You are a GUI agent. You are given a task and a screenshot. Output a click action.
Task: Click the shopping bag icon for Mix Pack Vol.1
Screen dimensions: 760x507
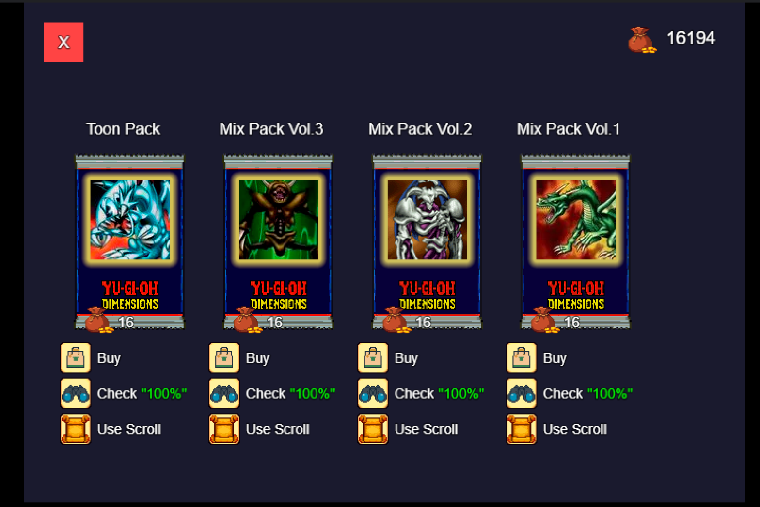pyautogui.click(x=522, y=358)
